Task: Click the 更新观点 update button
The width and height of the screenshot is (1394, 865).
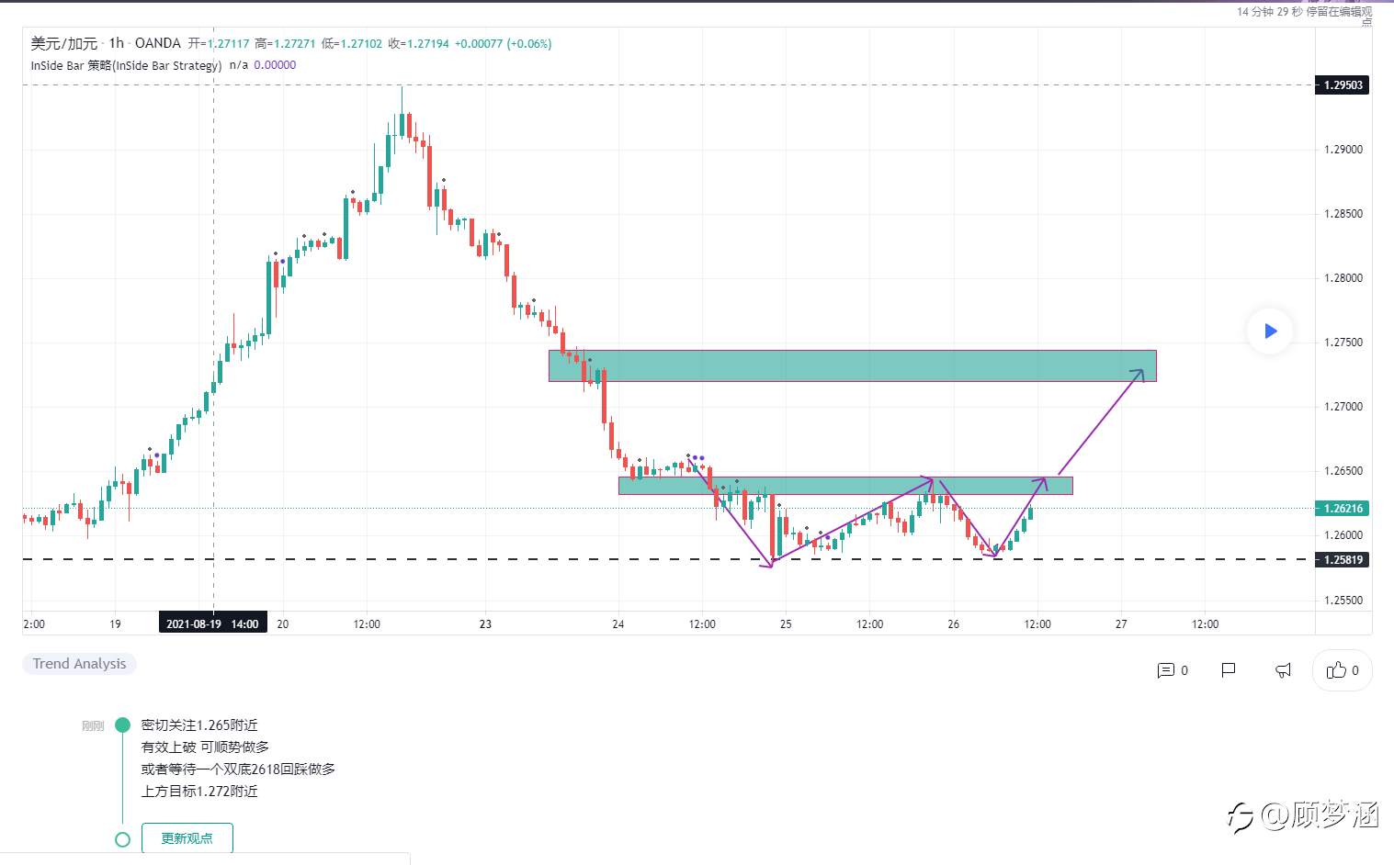Action: (x=187, y=838)
